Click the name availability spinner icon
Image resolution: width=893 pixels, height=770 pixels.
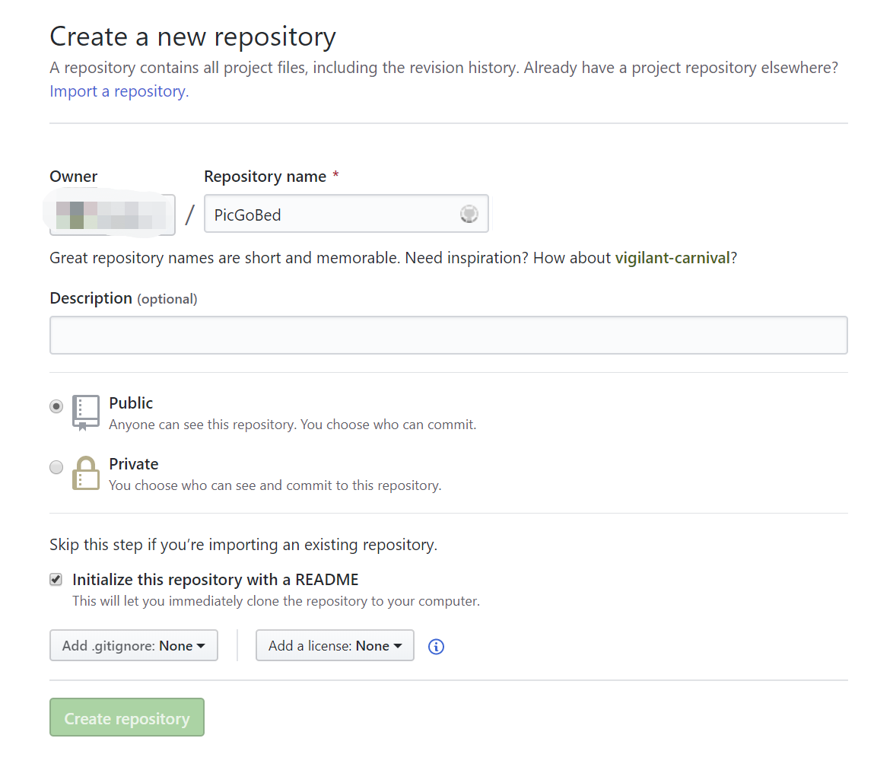[469, 214]
